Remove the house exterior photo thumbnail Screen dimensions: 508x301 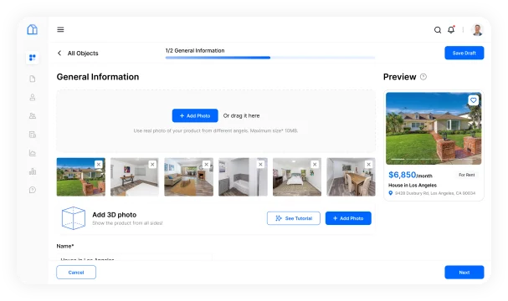99,165
